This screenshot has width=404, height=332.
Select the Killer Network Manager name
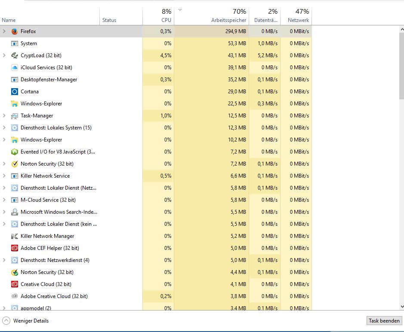47,236
